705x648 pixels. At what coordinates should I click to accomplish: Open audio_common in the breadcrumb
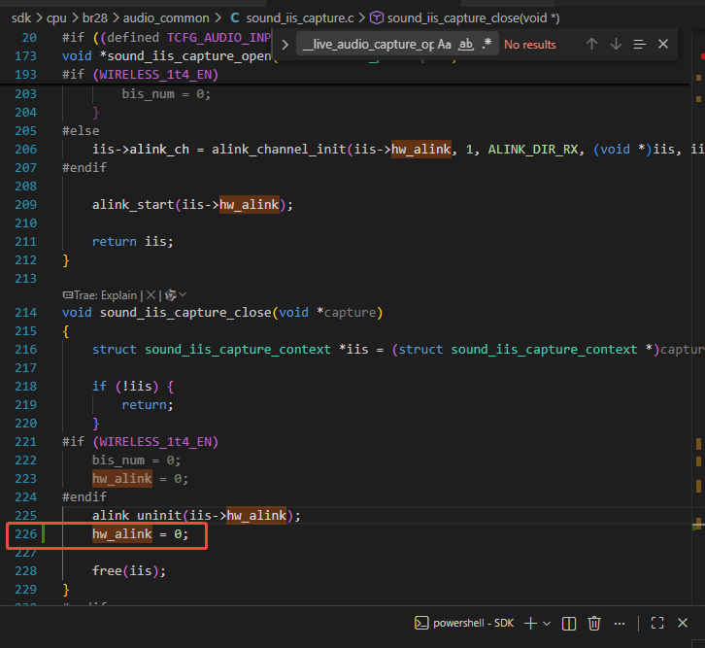166,18
